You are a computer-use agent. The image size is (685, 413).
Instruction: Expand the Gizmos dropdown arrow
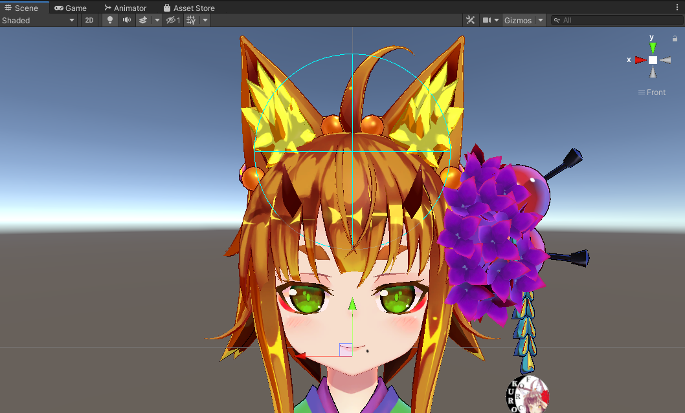pos(540,20)
